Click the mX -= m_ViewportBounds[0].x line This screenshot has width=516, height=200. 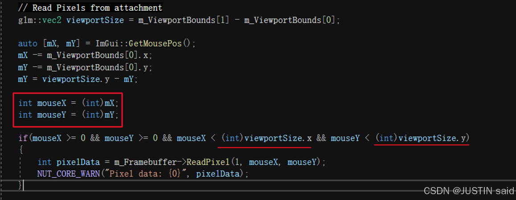pos(86,55)
